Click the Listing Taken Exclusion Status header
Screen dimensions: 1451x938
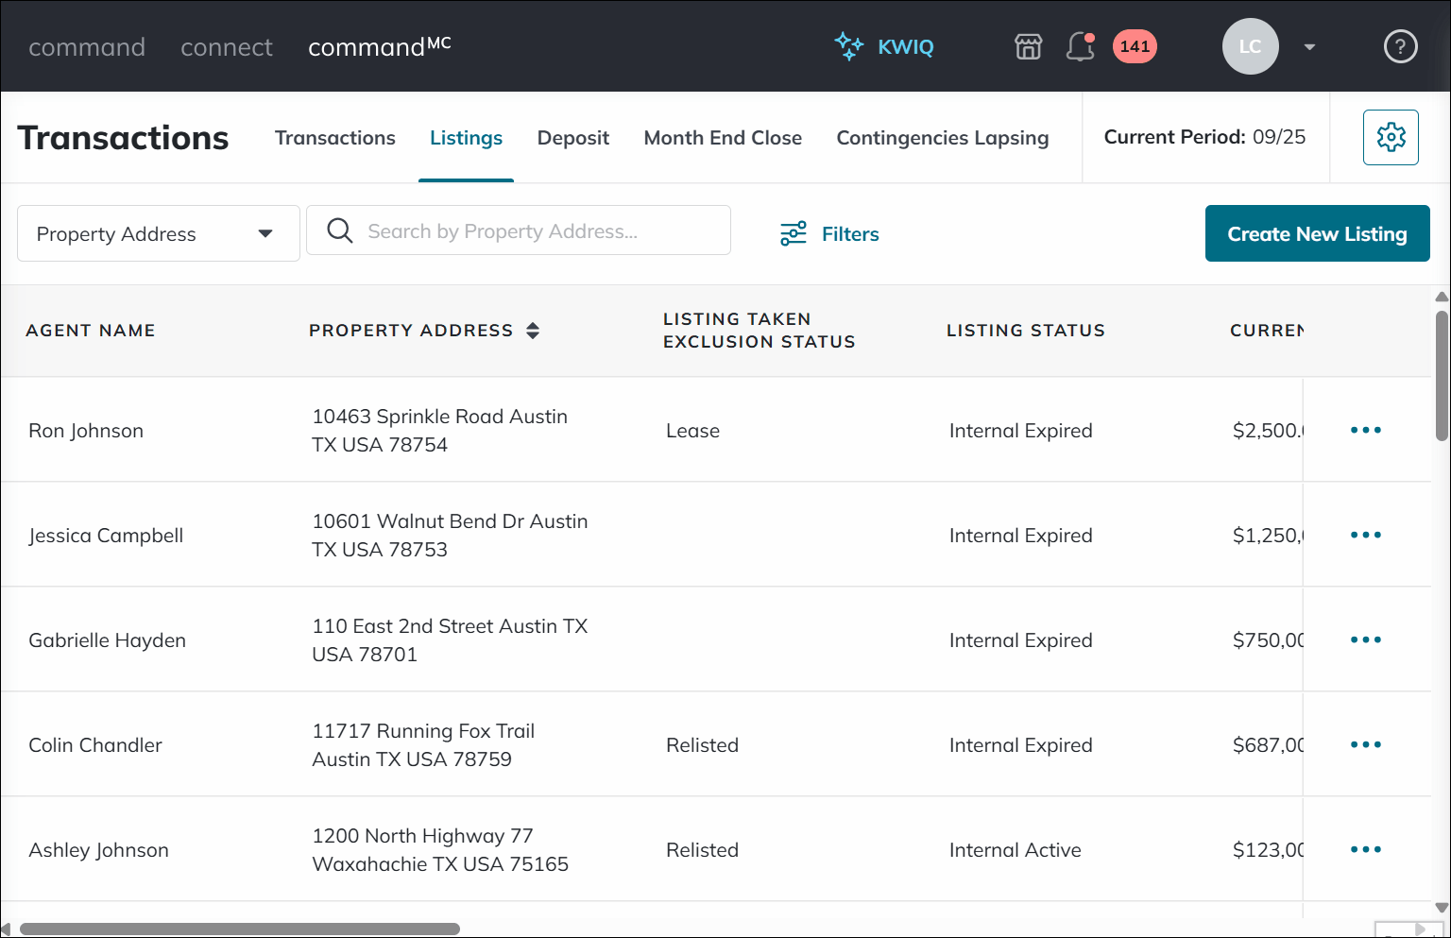(760, 331)
